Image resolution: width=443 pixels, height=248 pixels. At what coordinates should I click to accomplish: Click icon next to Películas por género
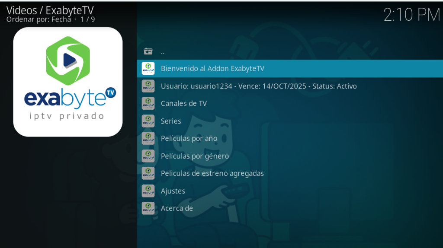(x=148, y=156)
